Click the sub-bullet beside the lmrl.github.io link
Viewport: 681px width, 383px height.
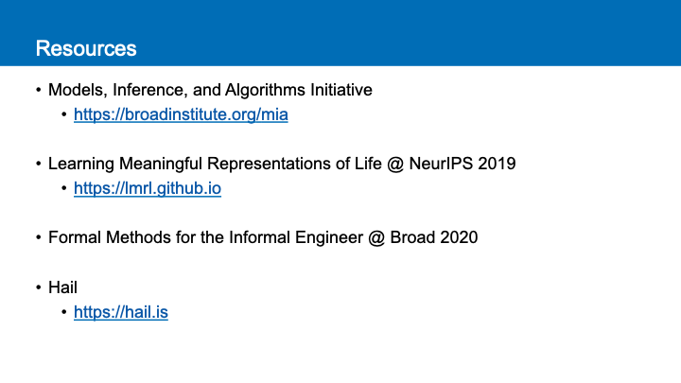coord(64,188)
